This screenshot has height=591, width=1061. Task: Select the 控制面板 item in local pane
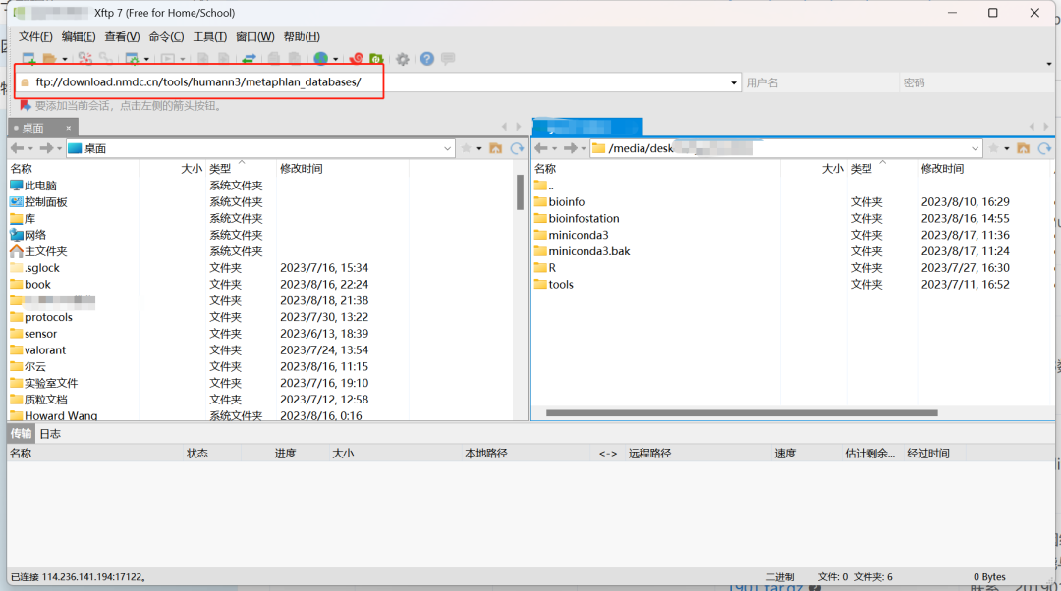[x=38, y=201]
